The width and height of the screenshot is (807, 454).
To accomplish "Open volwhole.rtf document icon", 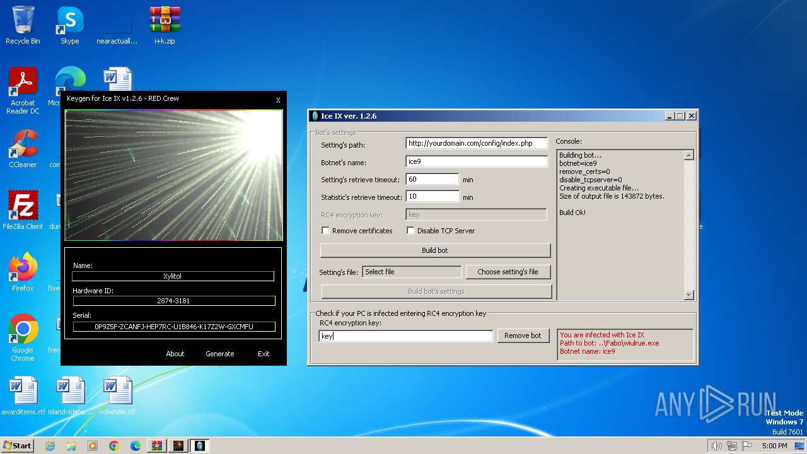I will (x=118, y=395).
